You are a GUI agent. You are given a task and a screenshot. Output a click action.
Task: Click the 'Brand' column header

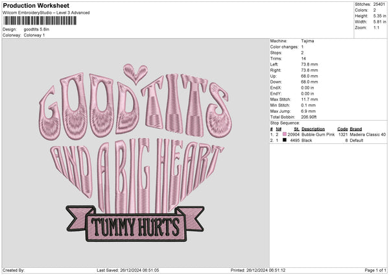356,129
